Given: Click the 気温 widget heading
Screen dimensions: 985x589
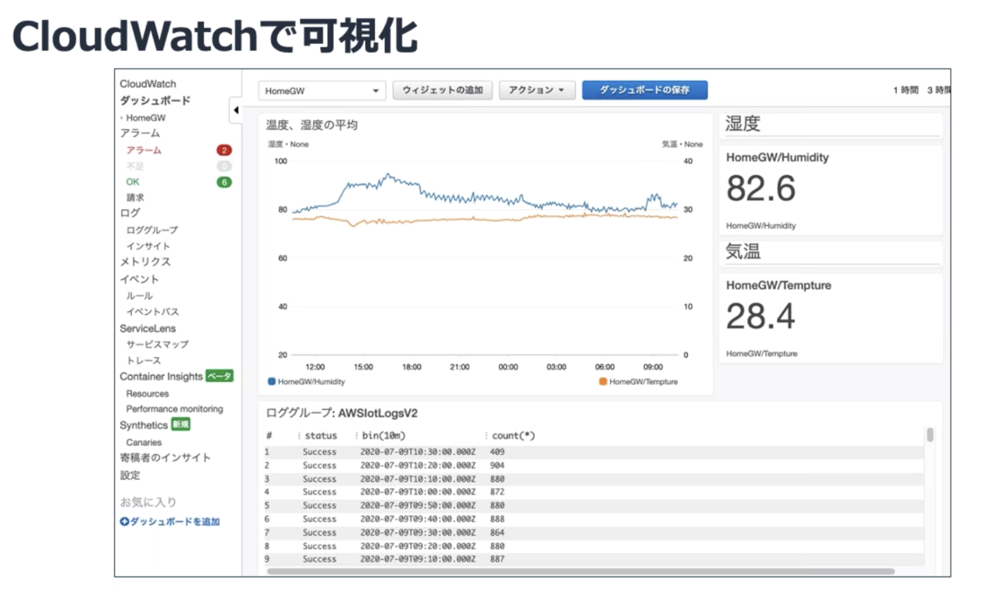Looking at the screenshot, I should point(742,251).
